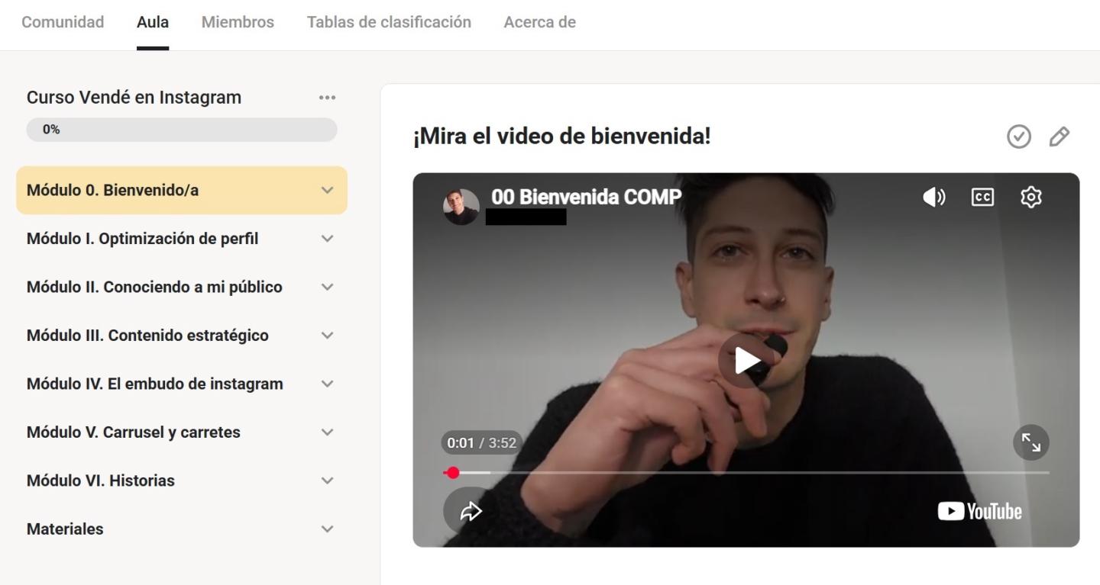Select Módulo VI. Historias label
1100x585 pixels.
click(101, 481)
